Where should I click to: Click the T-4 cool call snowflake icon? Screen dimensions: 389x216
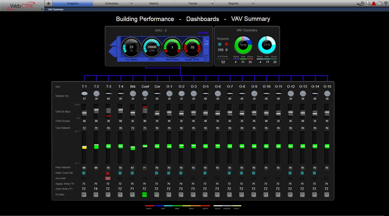pos(121,173)
